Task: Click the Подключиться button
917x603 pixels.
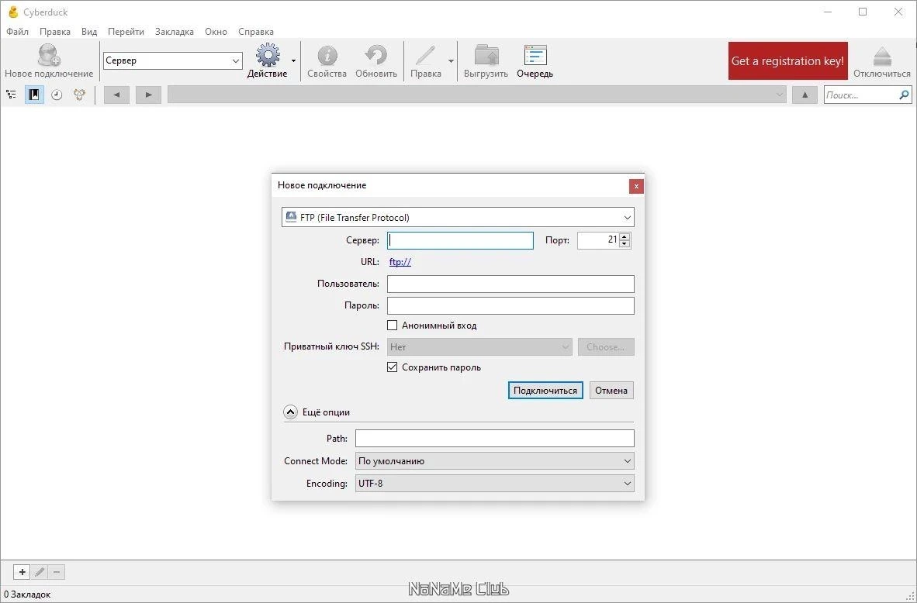Action: (x=545, y=391)
